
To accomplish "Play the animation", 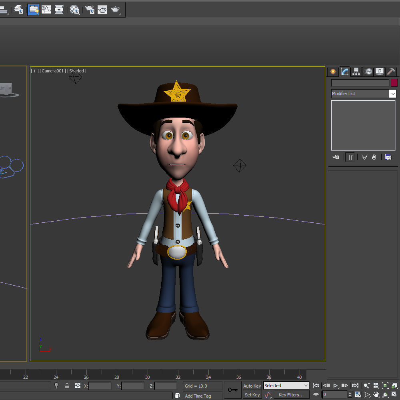I will coord(336,386).
